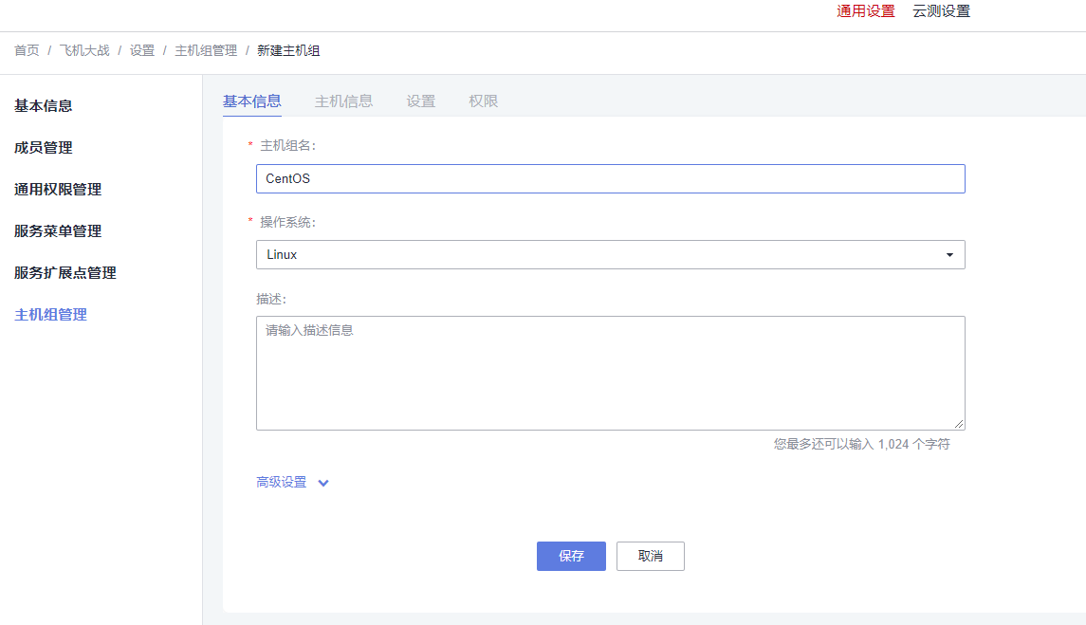This screenshot has height=625, width=1086.
Task: Click the 描述 field label
Action: tap(271, 300)
